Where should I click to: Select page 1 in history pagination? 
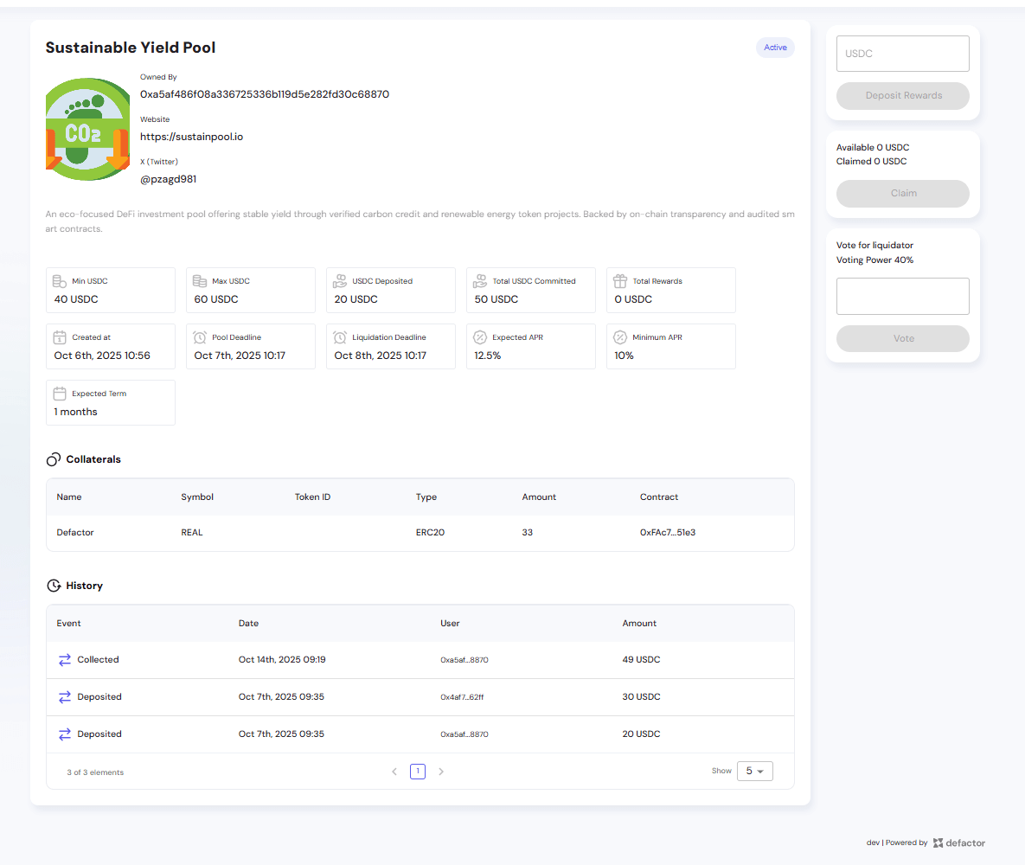[418, 772]
